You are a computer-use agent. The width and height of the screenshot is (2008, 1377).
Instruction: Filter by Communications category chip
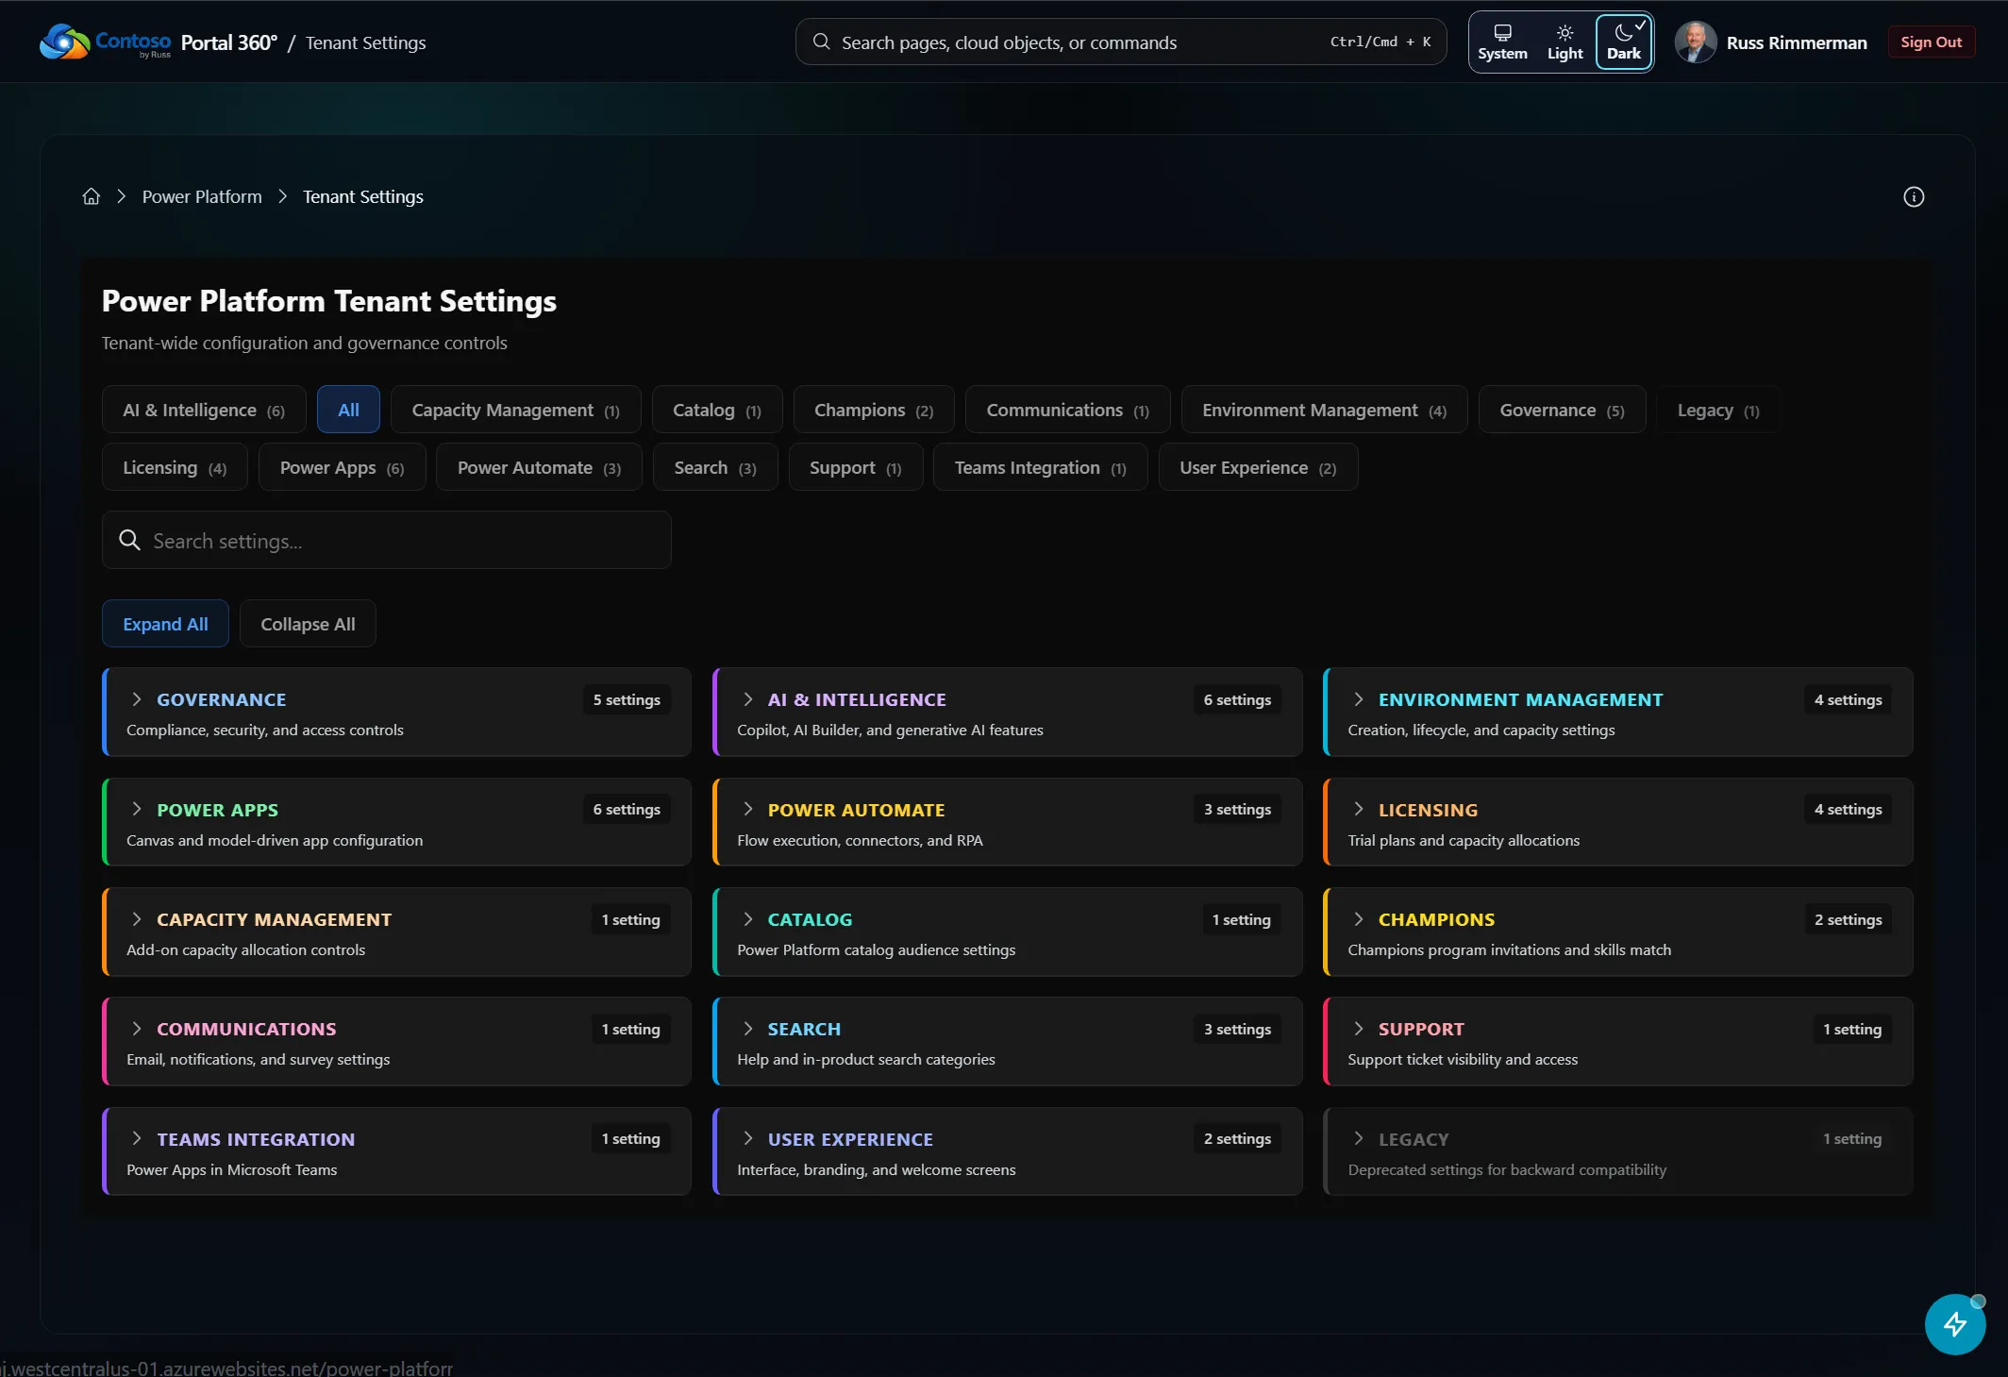[1067, 410]
